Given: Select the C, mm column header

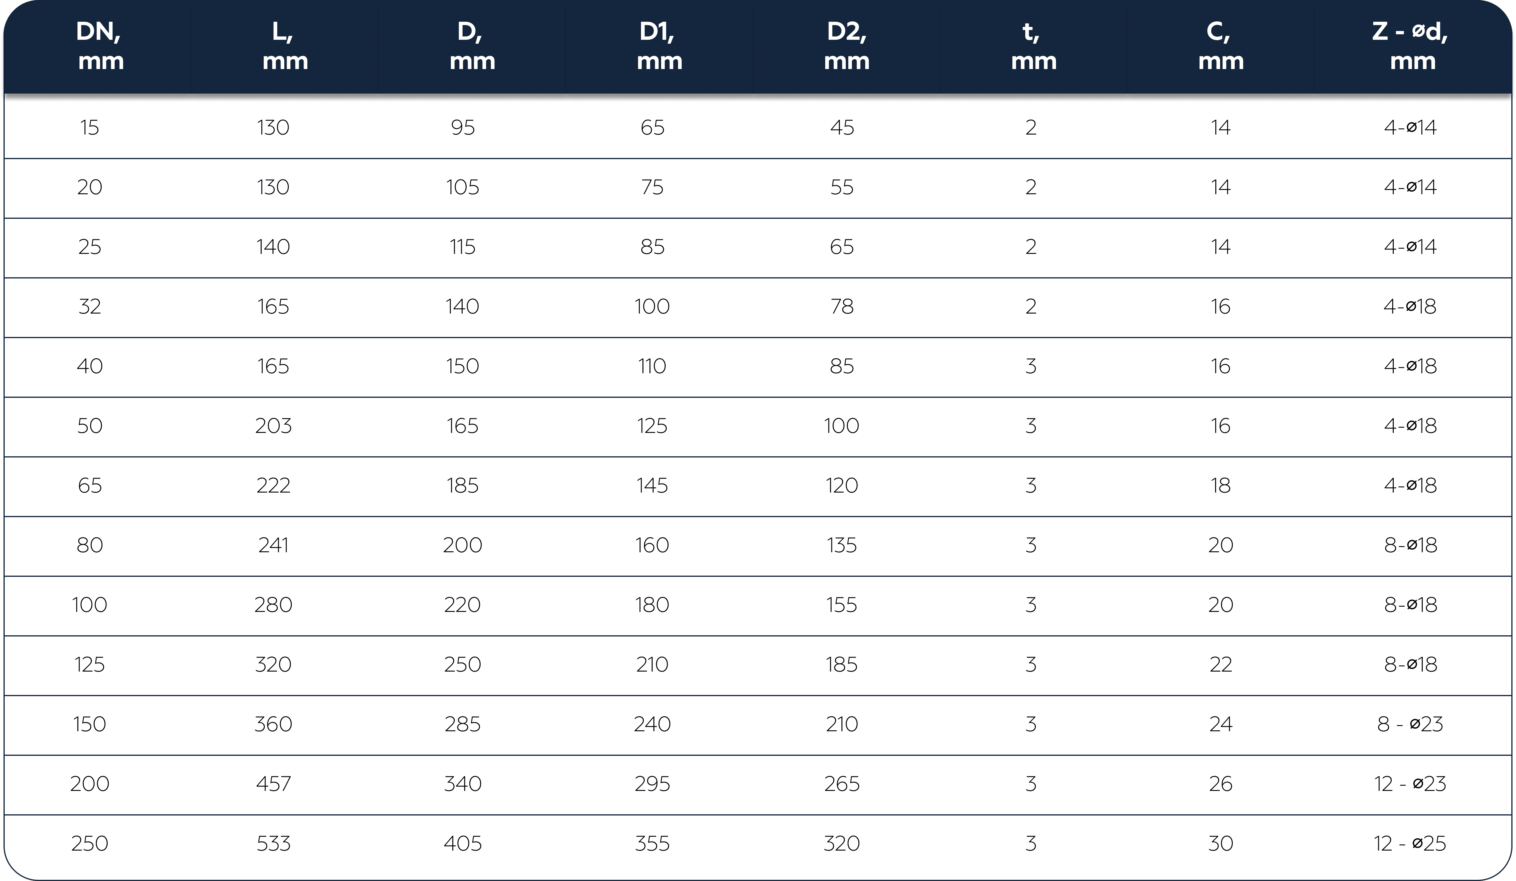Looking at the screenshot, I should tap(1221, 46).
